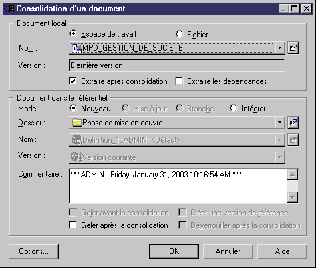Confirm with the OK button
316x268 pixels.
coord(174,251)
